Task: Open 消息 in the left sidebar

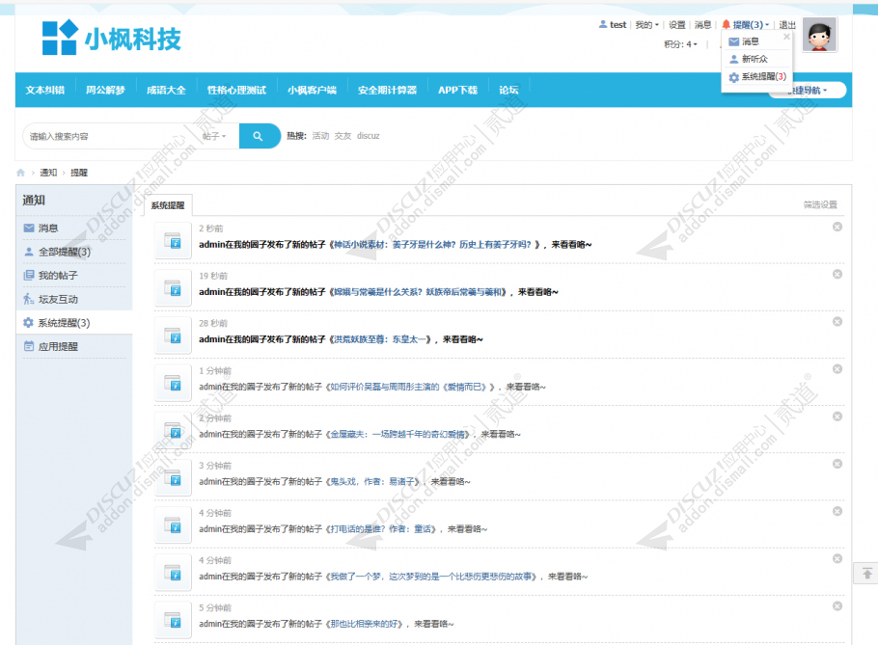Action: click(48, 228)
